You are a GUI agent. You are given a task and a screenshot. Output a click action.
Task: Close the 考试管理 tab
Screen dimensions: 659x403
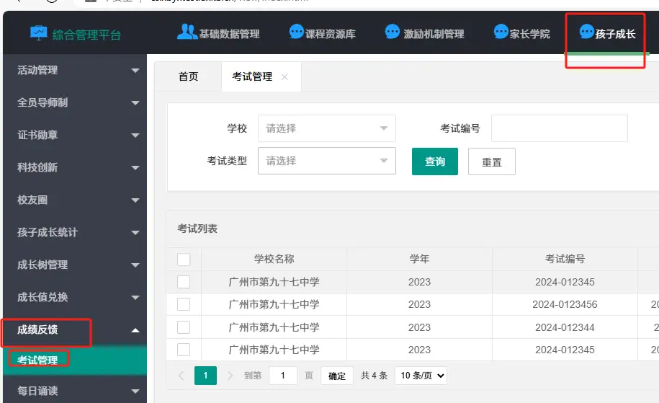[x=284, y=77]
